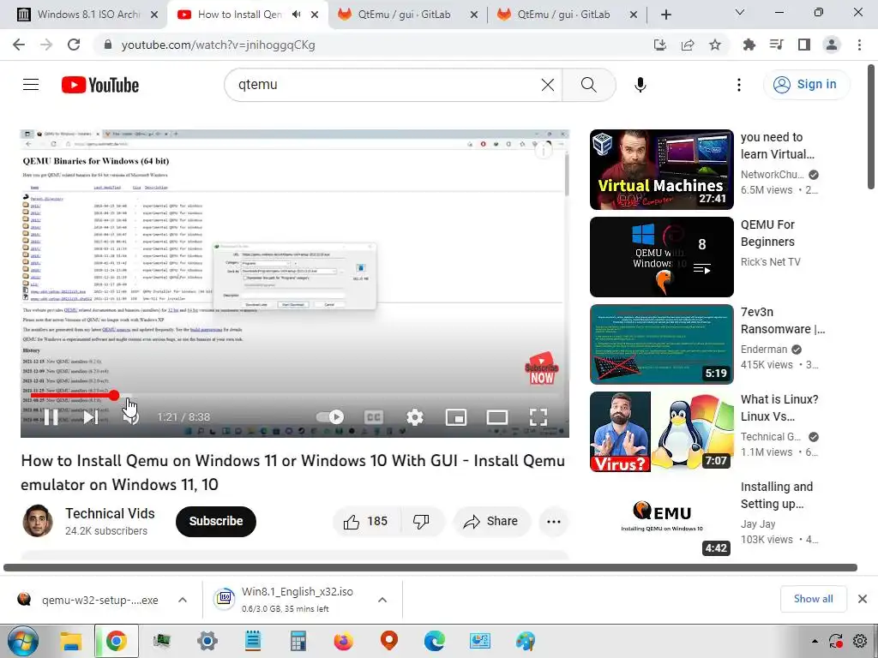878x658 pixels.
Task: Bookmark this page with the star
Action: point(715,45)
